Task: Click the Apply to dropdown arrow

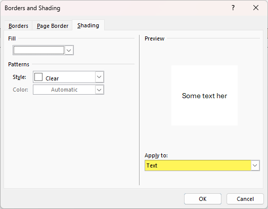Action: click(255, 165)
